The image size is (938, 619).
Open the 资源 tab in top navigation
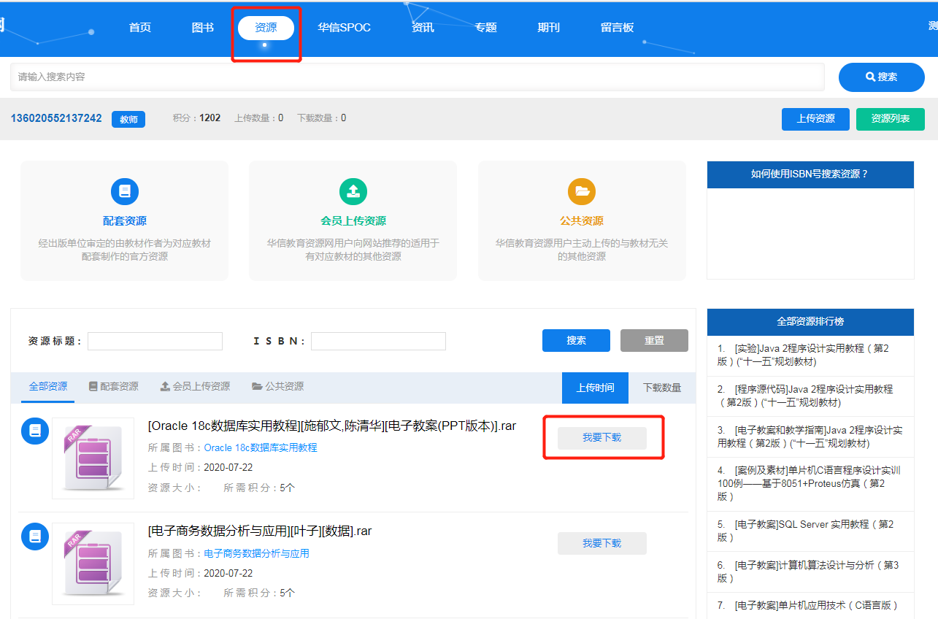(266, 28)
